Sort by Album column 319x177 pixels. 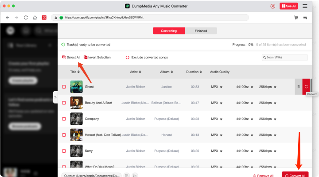[167, 72]
